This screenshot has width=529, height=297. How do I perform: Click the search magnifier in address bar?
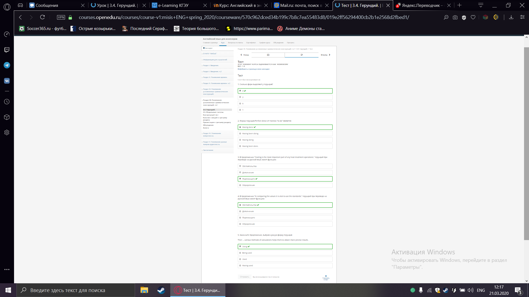[446, 17]
